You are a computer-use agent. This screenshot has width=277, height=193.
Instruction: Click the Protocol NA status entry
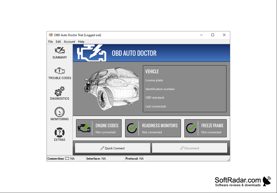134,158
